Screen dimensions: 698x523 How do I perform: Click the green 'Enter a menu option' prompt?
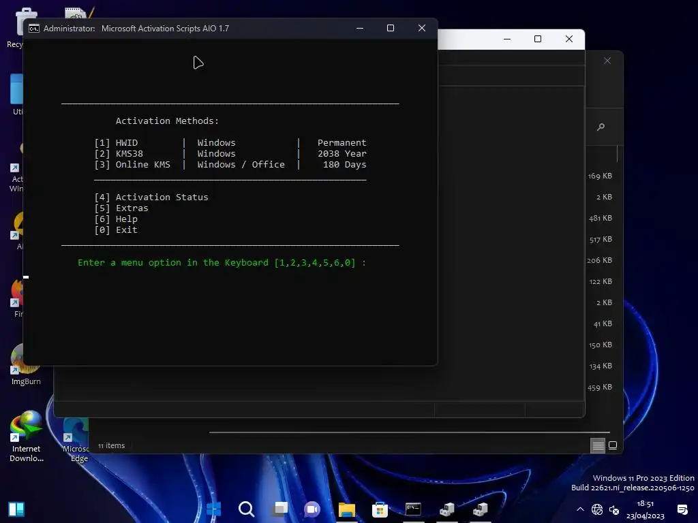(222, 262)
